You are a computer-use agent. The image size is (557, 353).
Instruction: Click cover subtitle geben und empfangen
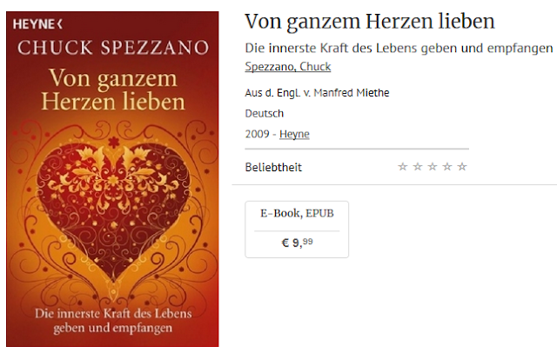112,328
